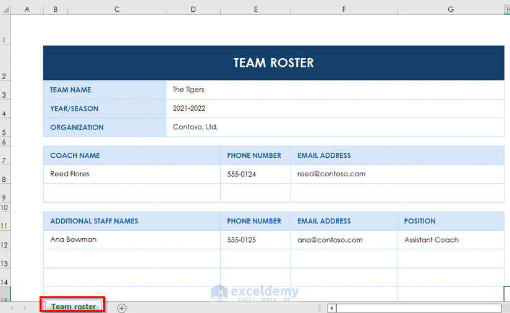Click the horizontal scrollbar track

coord(419,308)
